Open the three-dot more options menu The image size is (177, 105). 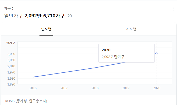173,9
